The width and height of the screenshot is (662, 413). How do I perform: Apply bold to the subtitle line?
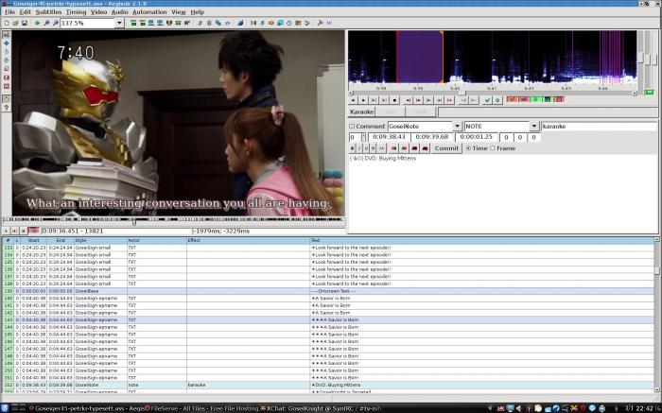coord(353,148)
